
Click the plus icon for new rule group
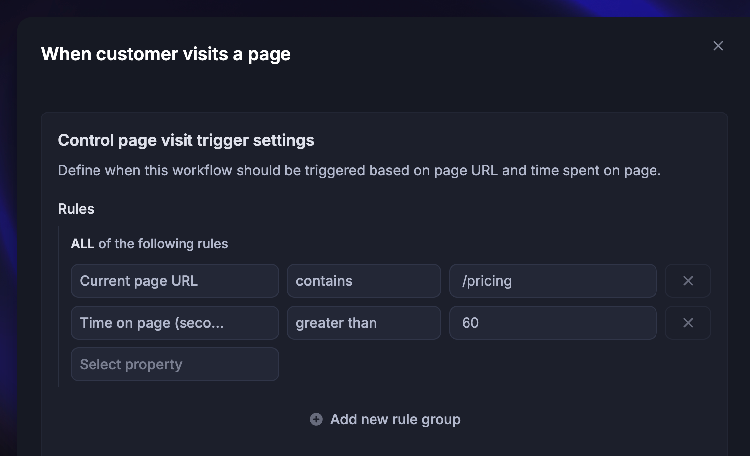[x=316, y=419]
